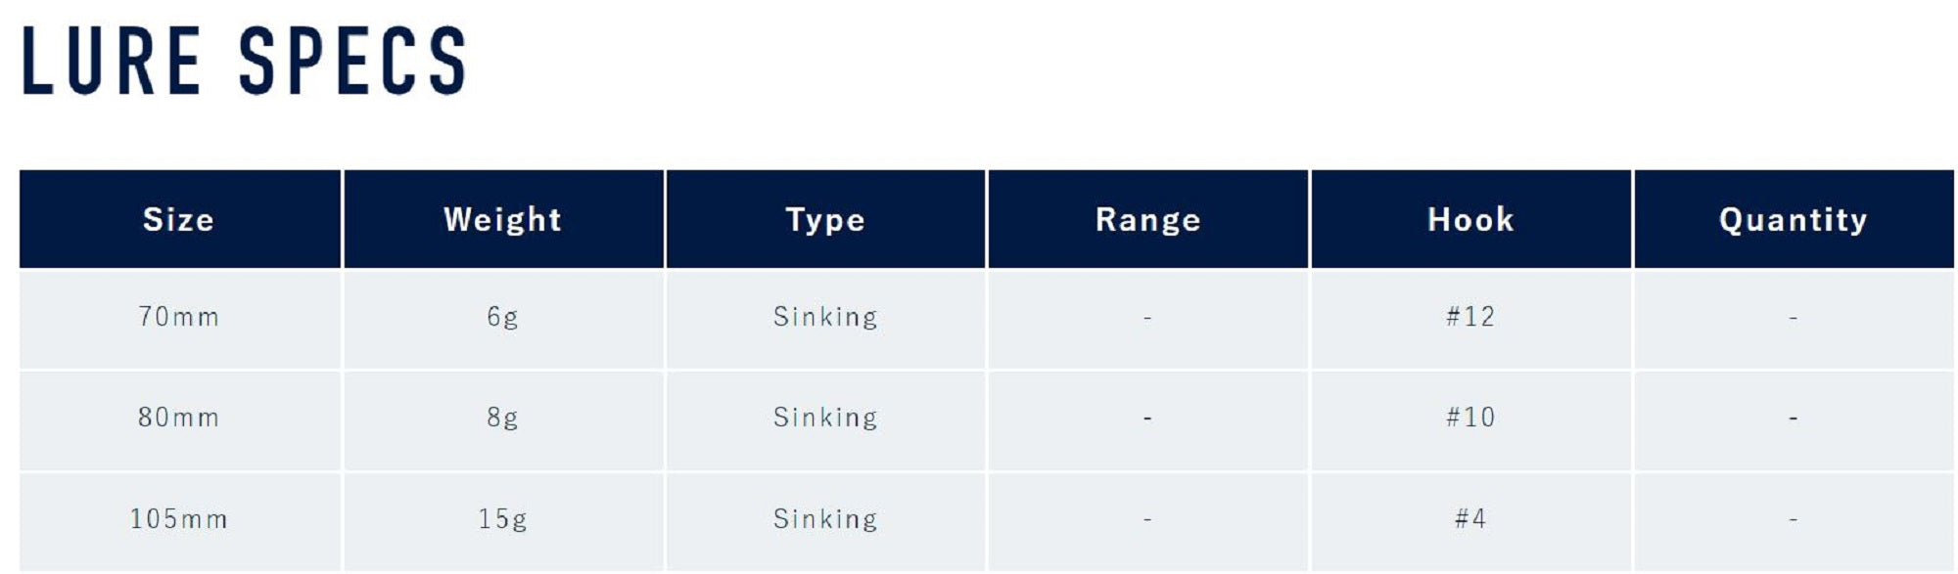This screenshot has width=1958, height=574.
Task: Click the Type column header
Action: tap(825, 219)
